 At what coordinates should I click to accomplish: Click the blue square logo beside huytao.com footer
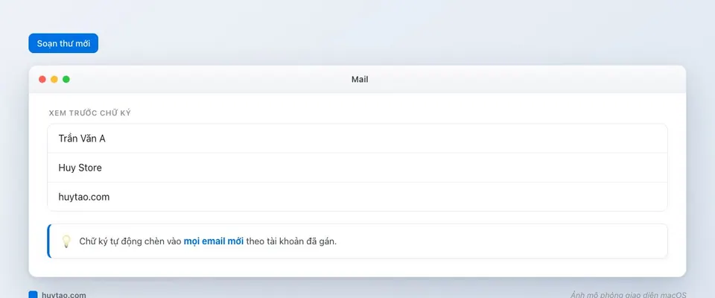coord(33,295)
